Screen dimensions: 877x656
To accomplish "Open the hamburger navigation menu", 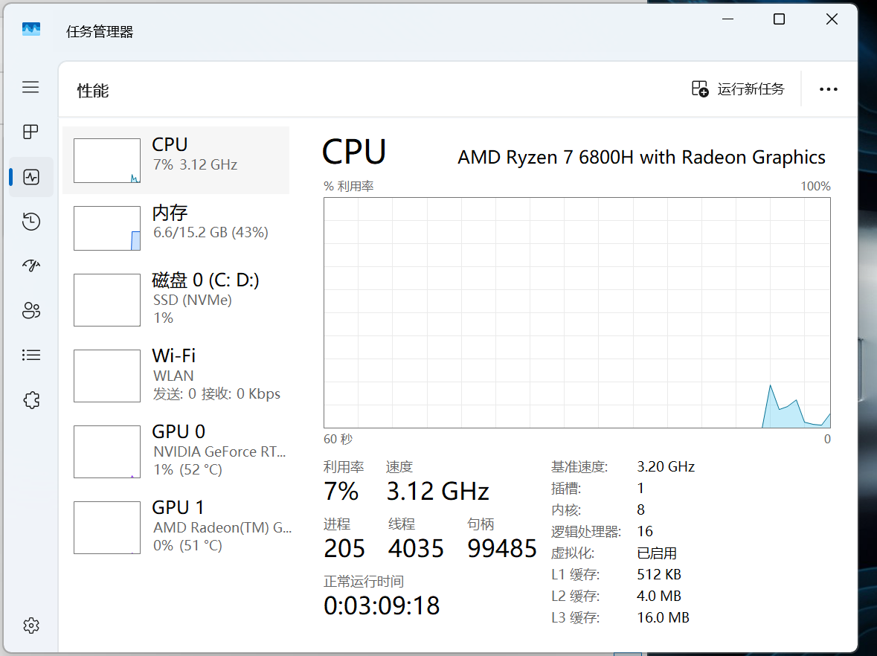I will [30, 87].
